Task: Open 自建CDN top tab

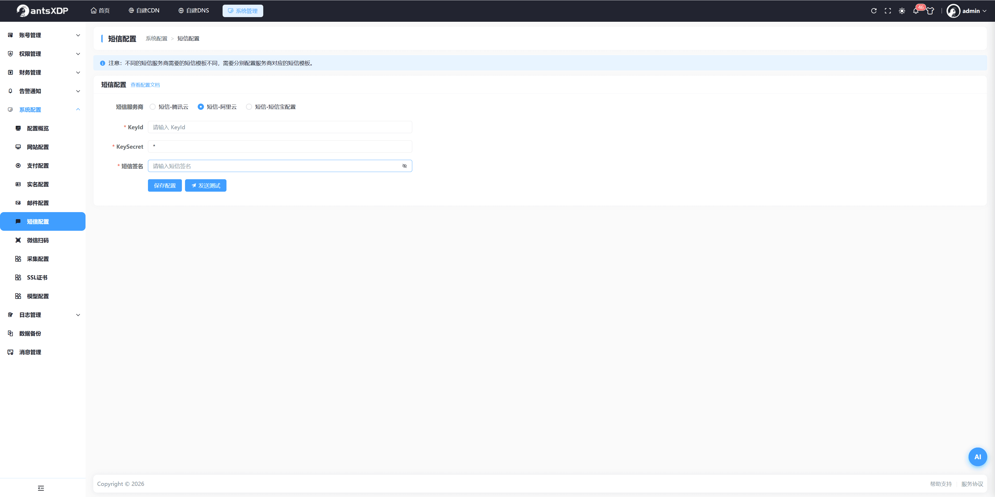Action: 144,11
